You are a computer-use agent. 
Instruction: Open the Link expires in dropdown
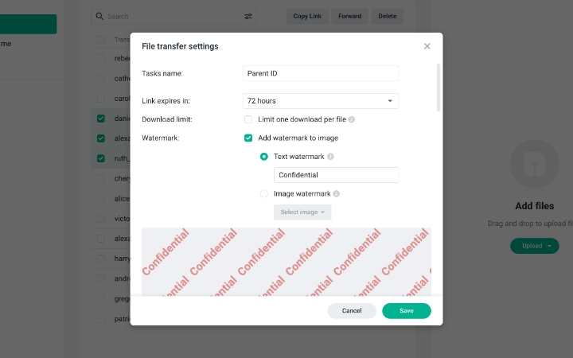pyautogui.click(x=320, y=101)
